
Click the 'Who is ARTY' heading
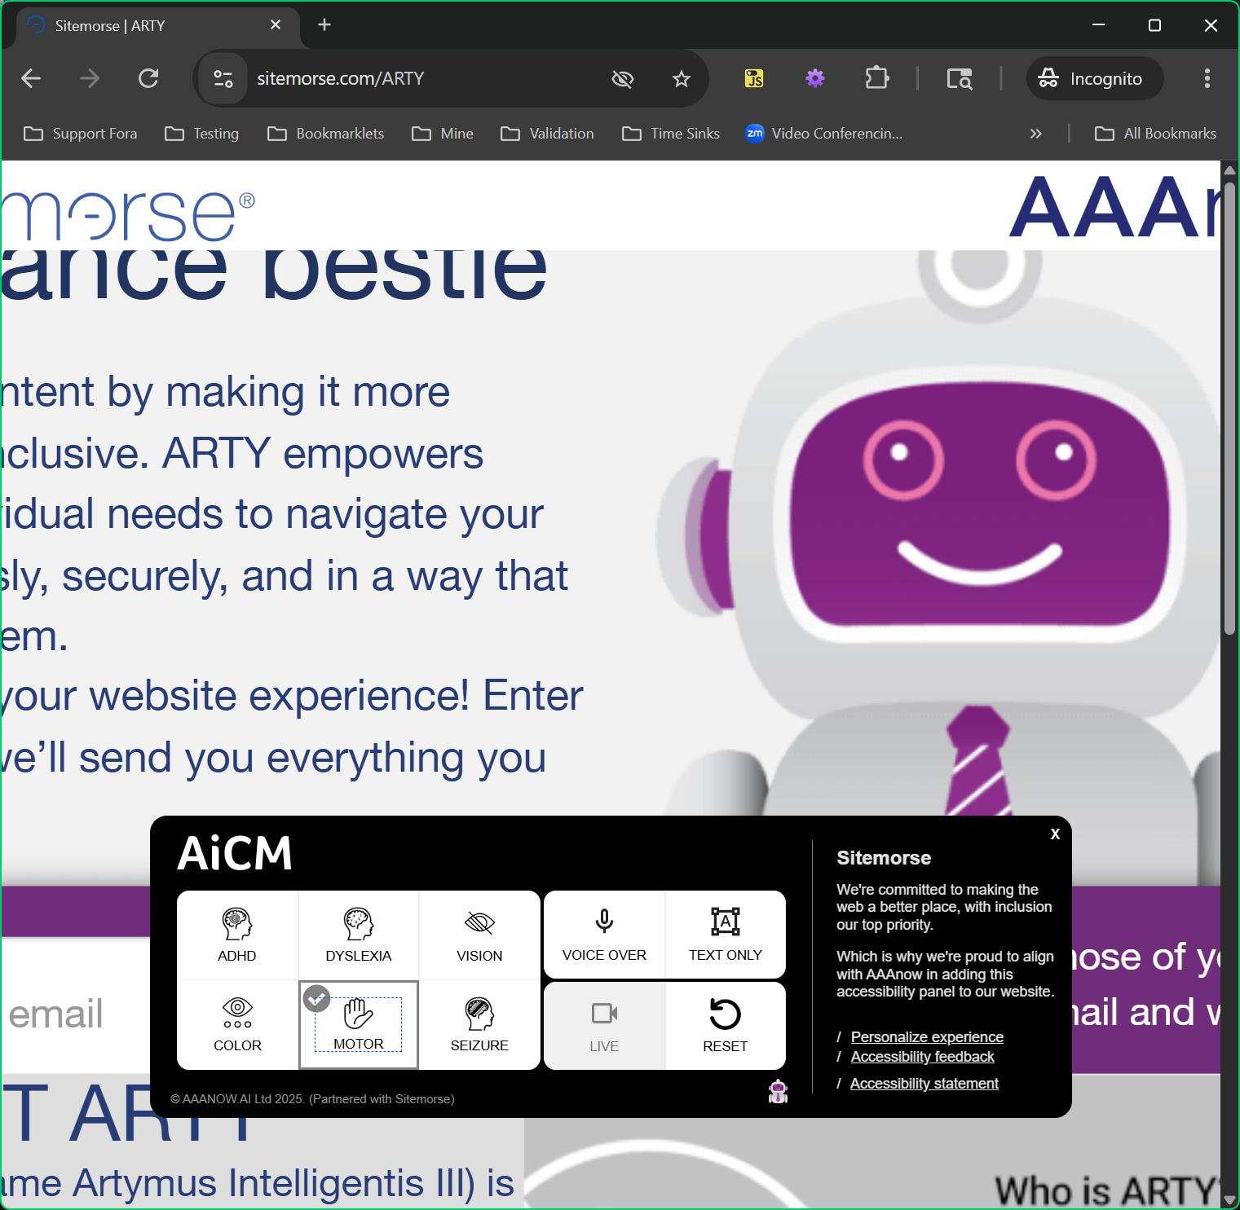click(x=1107, y=1190)
